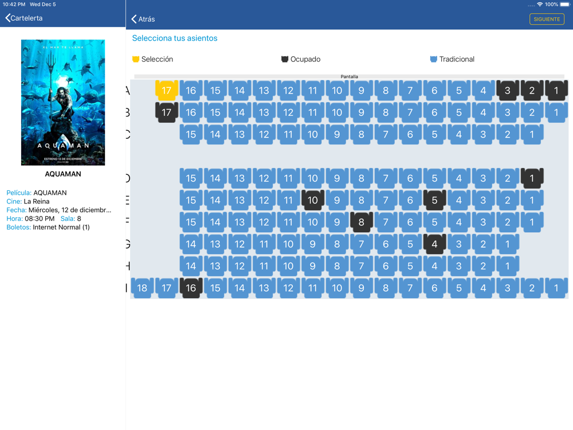The image size is (573, 430).
Task: Pick seat 1 in row H
Action: [508, 266]
